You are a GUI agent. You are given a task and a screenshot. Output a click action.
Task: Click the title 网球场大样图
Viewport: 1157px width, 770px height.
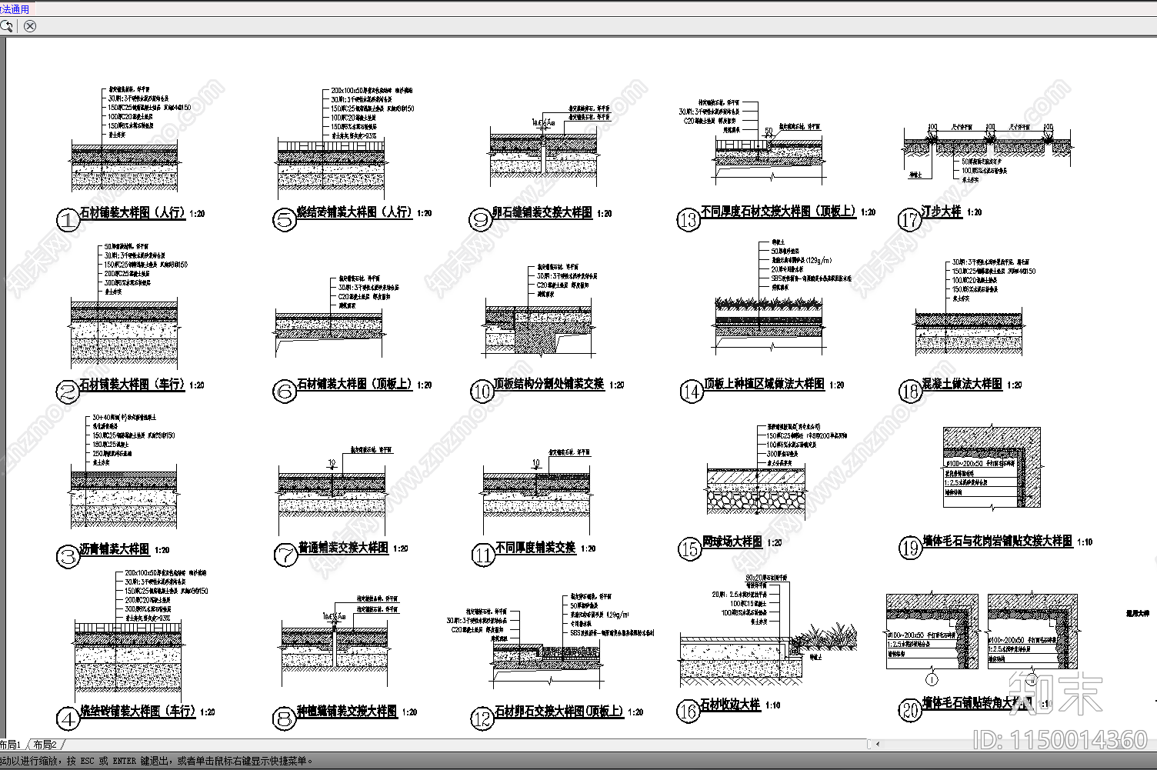(x=732, y=542)
